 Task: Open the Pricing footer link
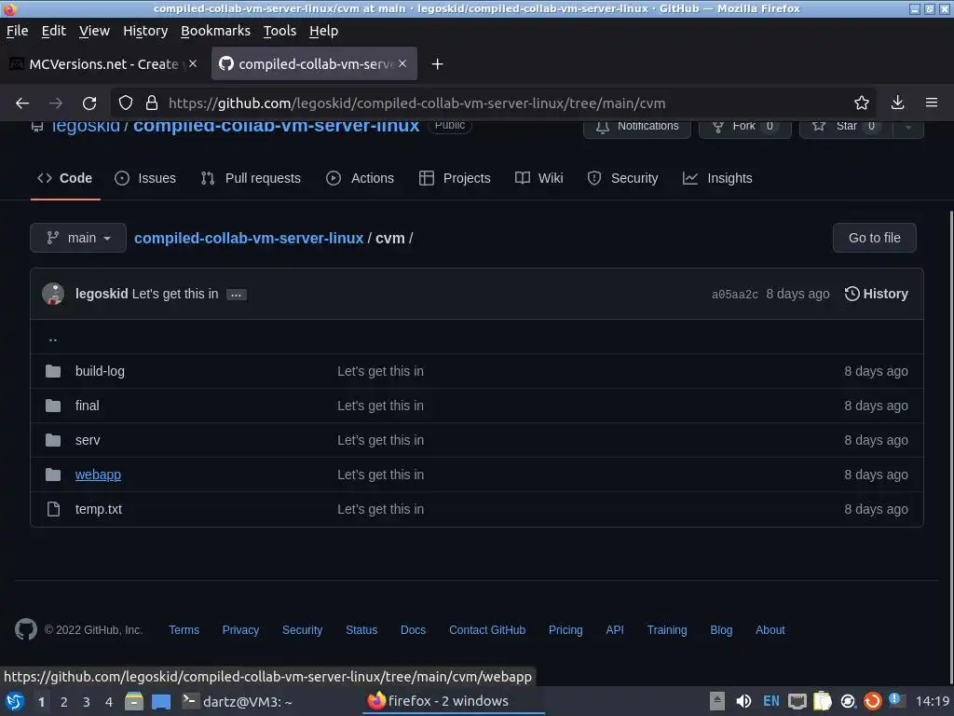point(566,630)
